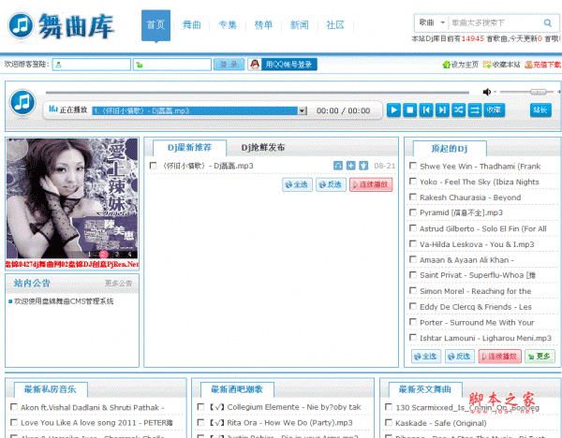This screenshot has height=438, width=562.
Task: Click the password input field
Action: click(172, 65)
